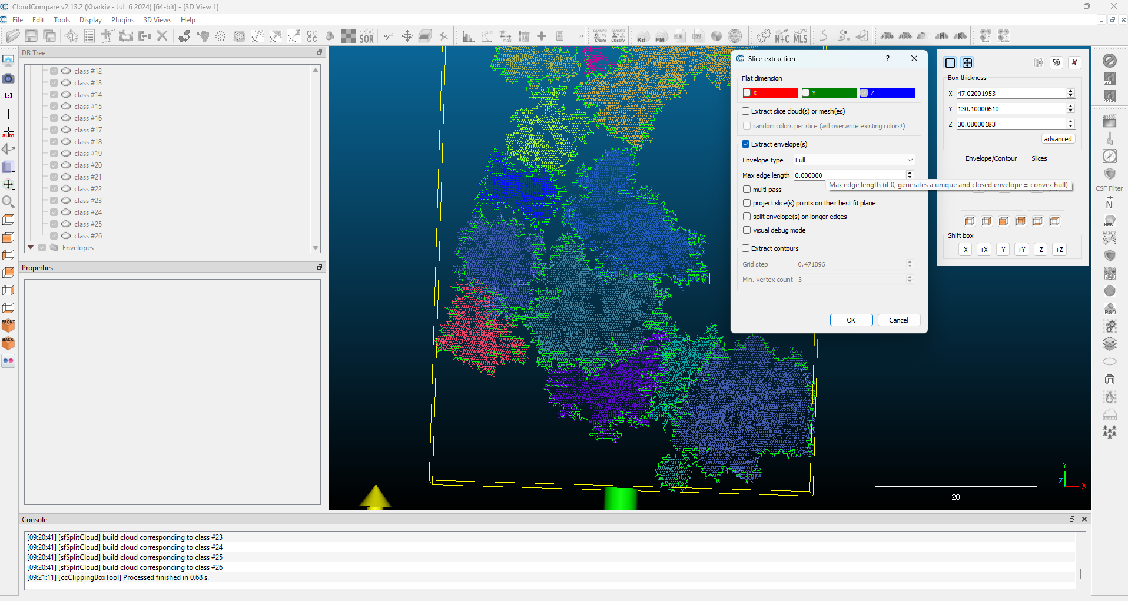Click the advanced button under Box thickness
This screenshot has width=1128, height=601.
[1057, 139]
